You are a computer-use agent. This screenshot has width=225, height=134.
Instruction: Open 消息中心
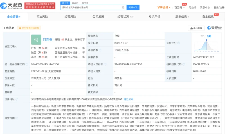[205, 8]
